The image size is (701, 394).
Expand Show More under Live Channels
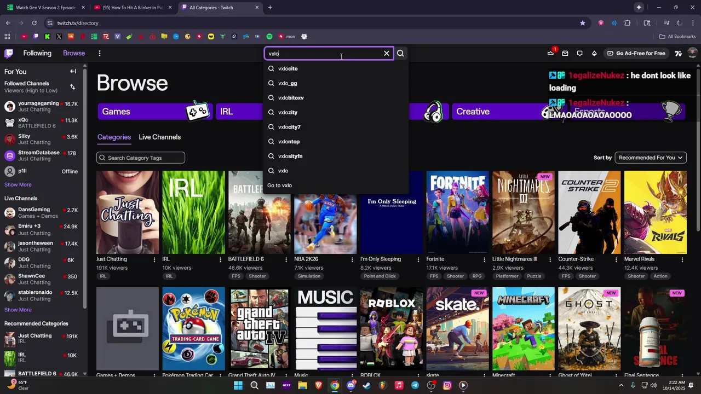tap(18, 310)
